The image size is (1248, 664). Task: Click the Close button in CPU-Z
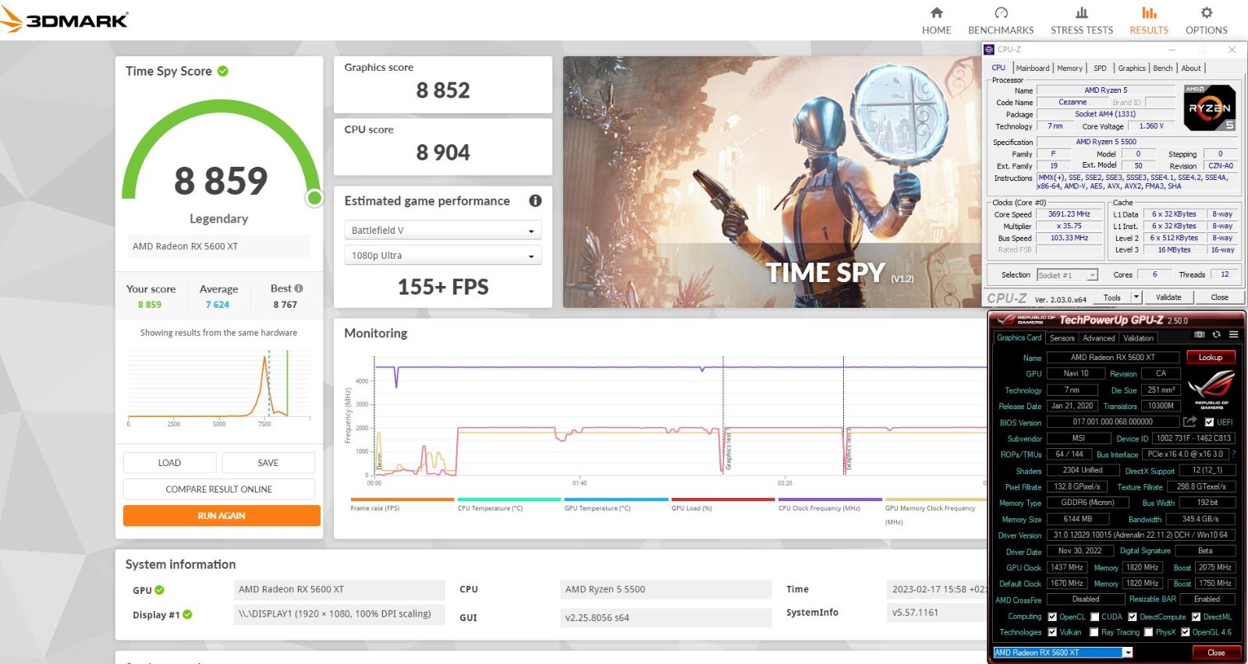pyautogui.click(x=1219, y=297)
